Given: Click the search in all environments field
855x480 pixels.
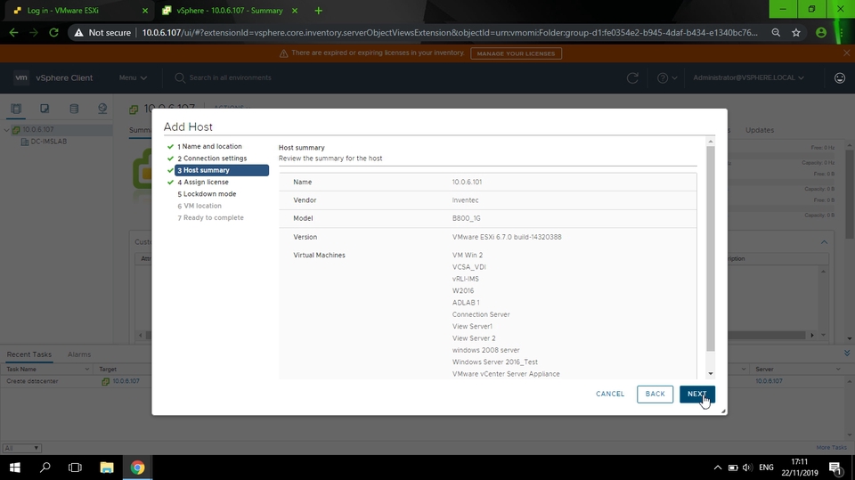Looking at the screenshot, I should [230, 77].
